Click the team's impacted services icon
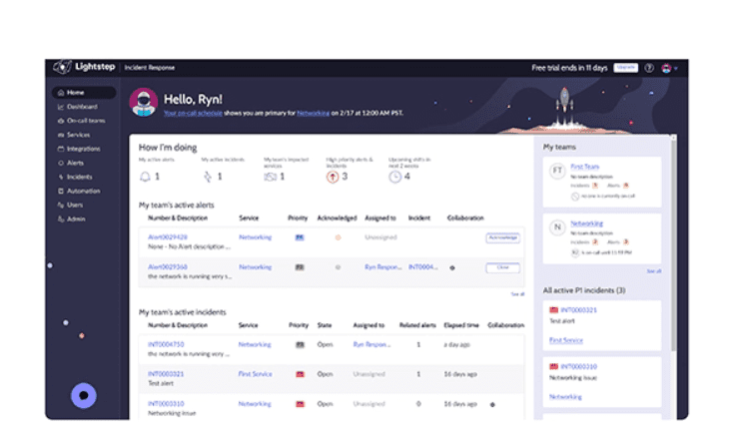 (270, 177)
